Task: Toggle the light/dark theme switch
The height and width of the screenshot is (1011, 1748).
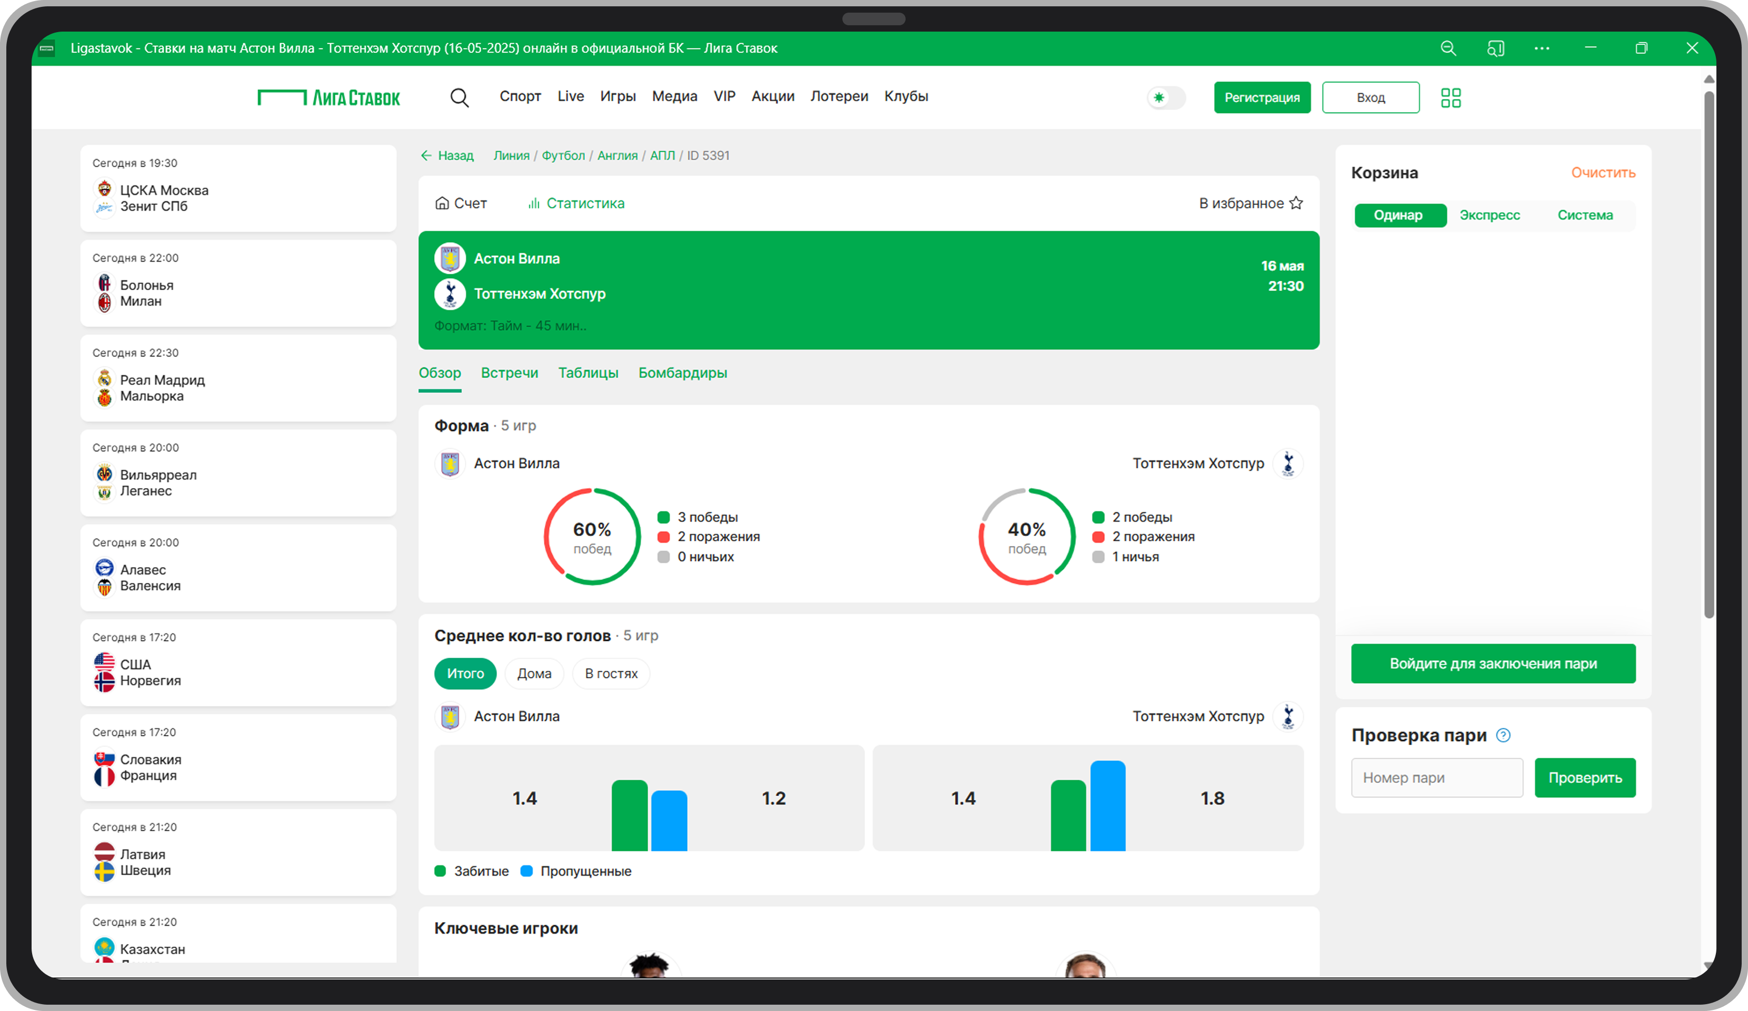Action: (x=1166, y=98)
